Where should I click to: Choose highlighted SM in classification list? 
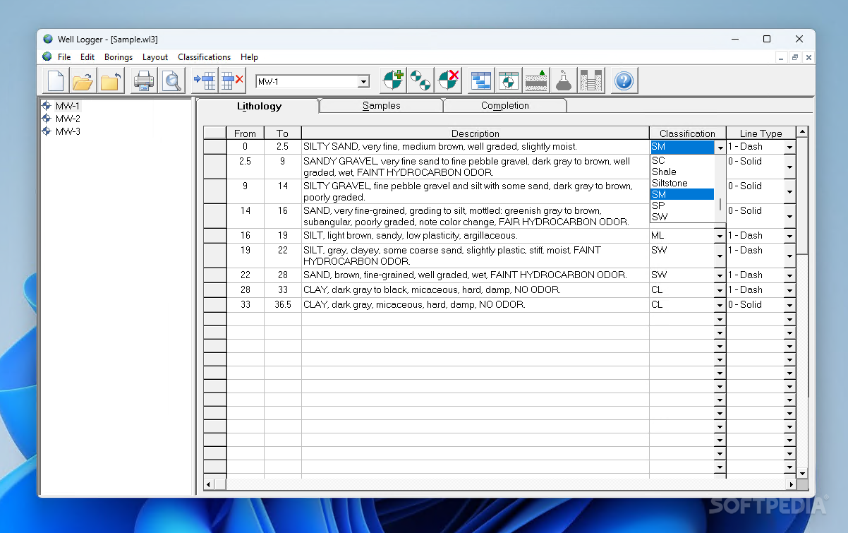pyautogui.click(x=682, y=194)
